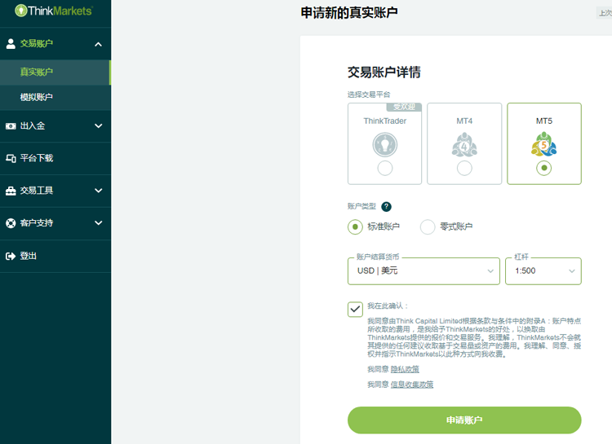Choose the 零式账户 account type radio

(428, 226)
